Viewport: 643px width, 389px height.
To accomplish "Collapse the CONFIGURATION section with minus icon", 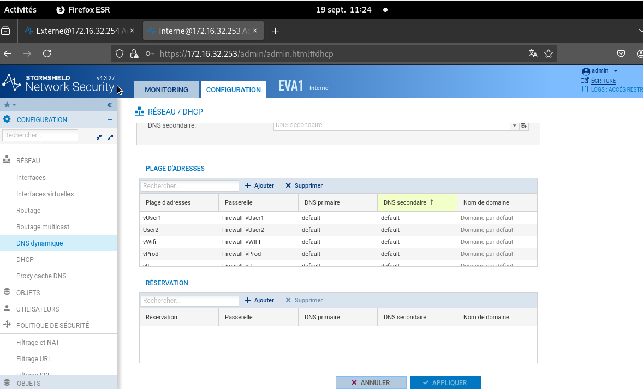I will coord(109,119).
